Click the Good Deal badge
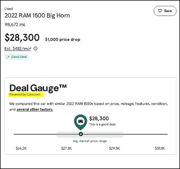The height and width of the screenshot is (169, 180). coord(17,57)
